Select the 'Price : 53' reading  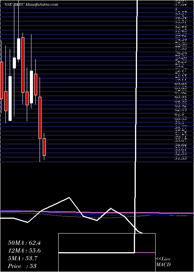pos(22,266)
